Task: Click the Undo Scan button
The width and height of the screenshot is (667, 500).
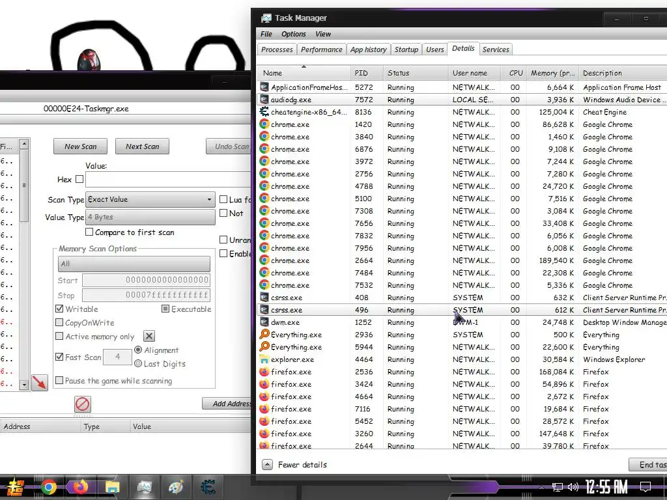Action: tap(229, 146)
